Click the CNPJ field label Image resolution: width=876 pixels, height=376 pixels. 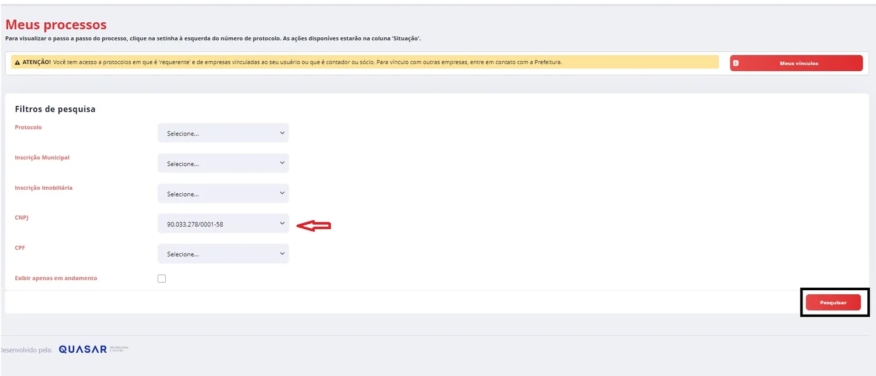(21, 218)
